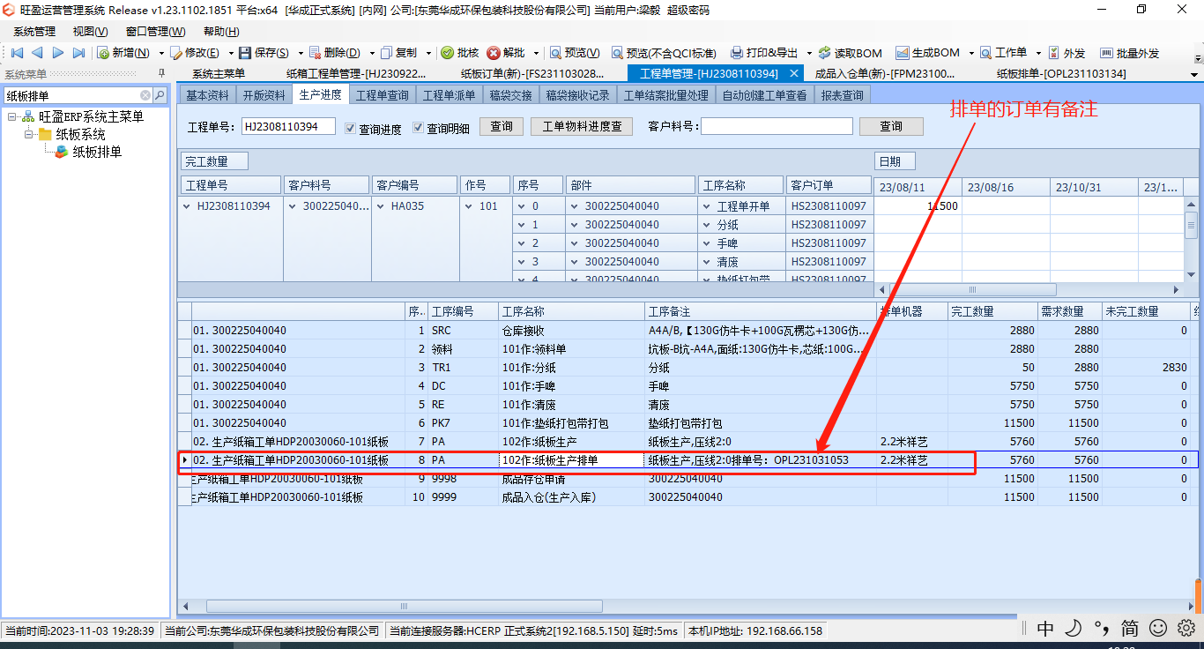Screen dimensions: 1204x649
Task: Click the 日期 header button
Action: pos(894,161)
